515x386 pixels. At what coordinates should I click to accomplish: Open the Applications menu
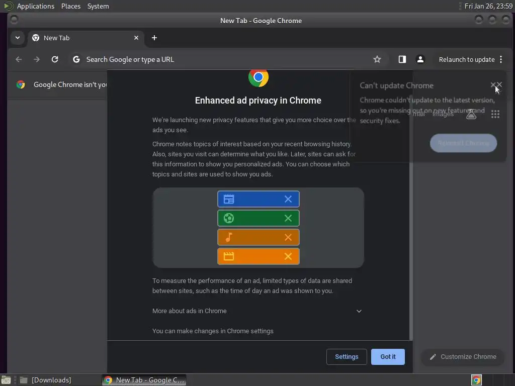coord(36,6)
